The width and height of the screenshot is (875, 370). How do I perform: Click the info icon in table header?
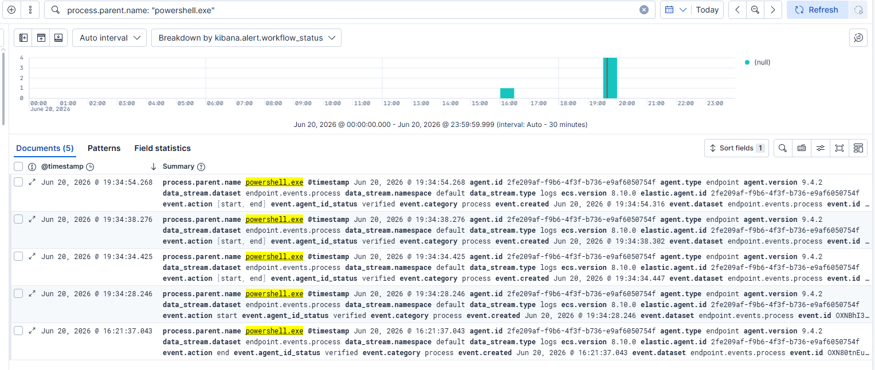(x=32, y=167)
